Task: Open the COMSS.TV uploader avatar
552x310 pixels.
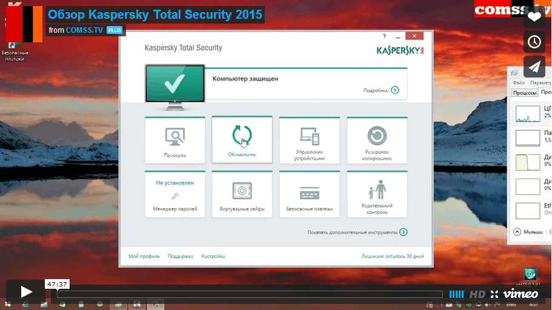Action: (x=24, y=24)
